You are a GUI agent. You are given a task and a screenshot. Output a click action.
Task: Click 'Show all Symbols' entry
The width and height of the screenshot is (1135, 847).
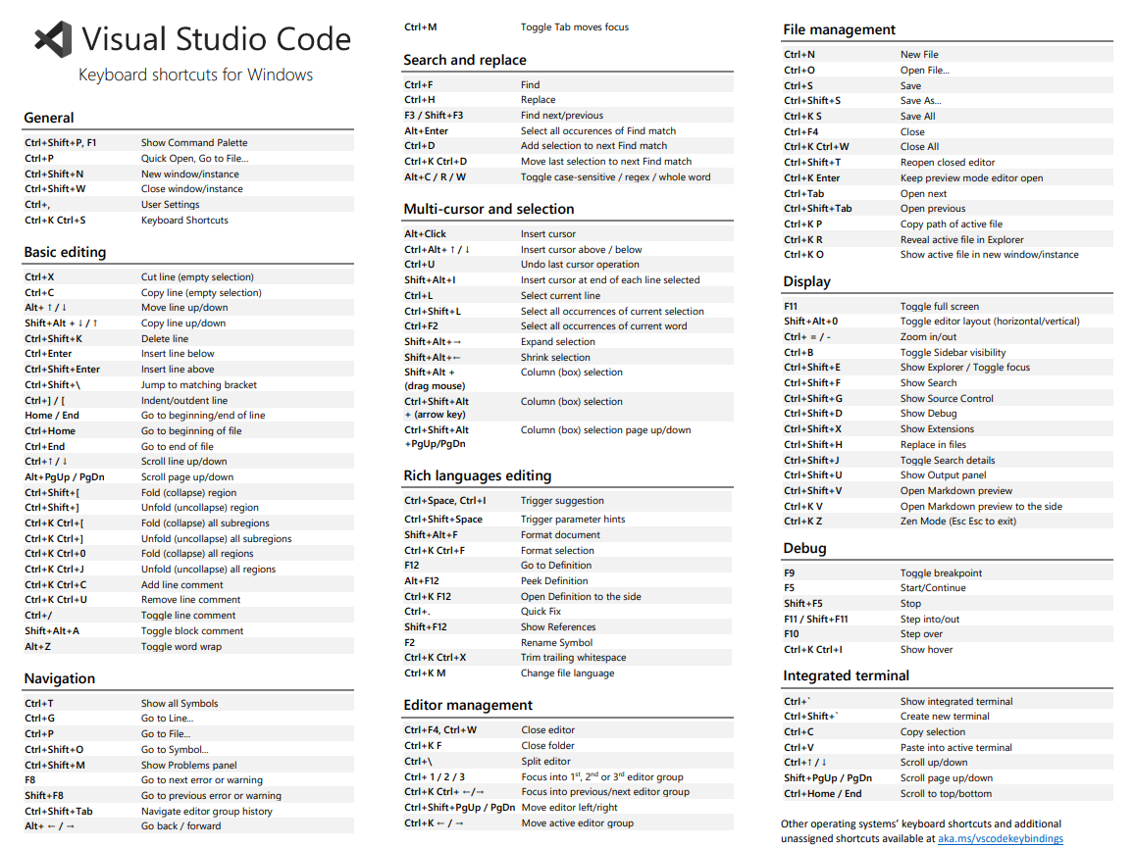click(x=179, y=703)
